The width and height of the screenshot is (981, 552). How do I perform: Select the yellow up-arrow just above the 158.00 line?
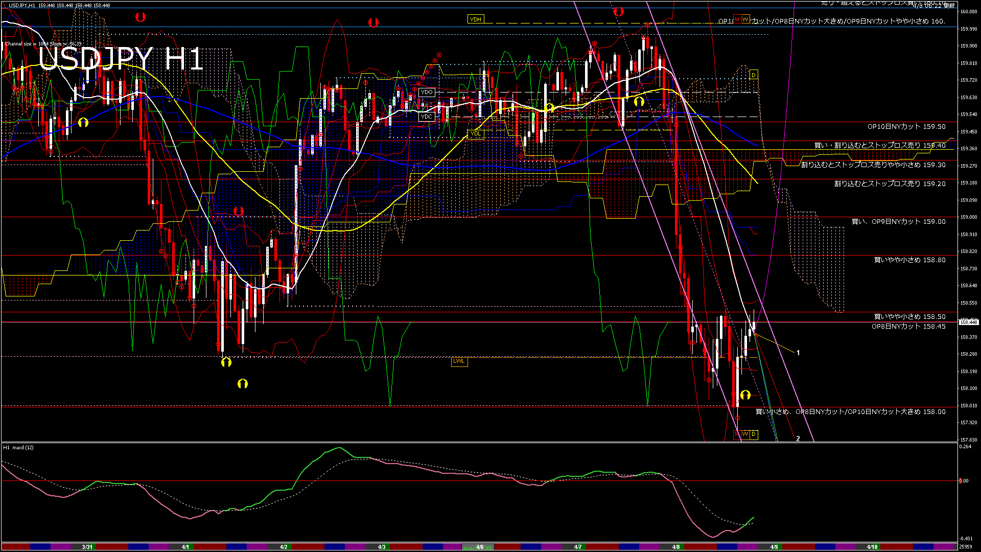click(745, 395)
